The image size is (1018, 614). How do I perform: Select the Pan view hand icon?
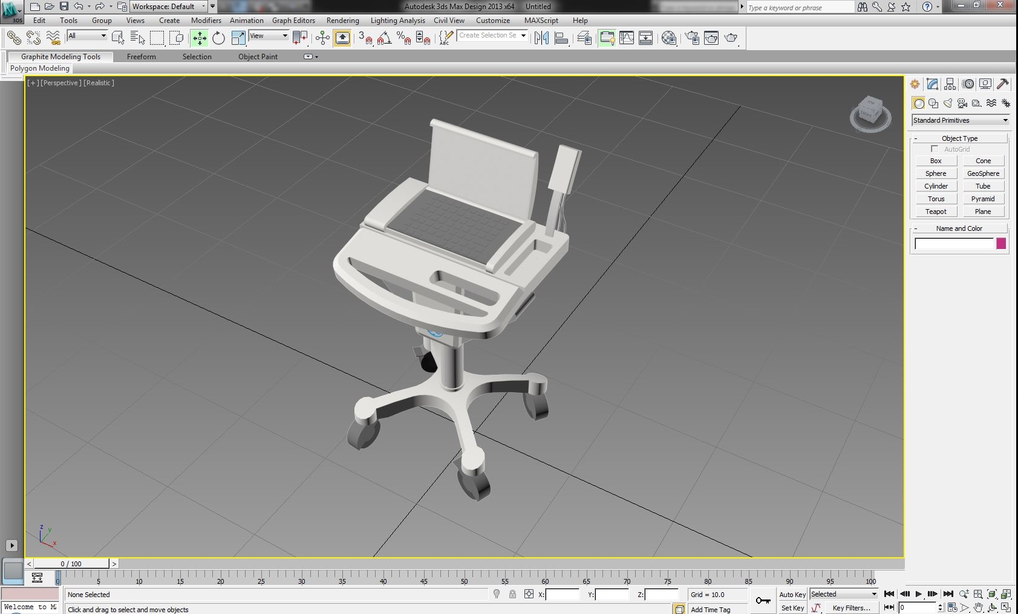point(978,607)
